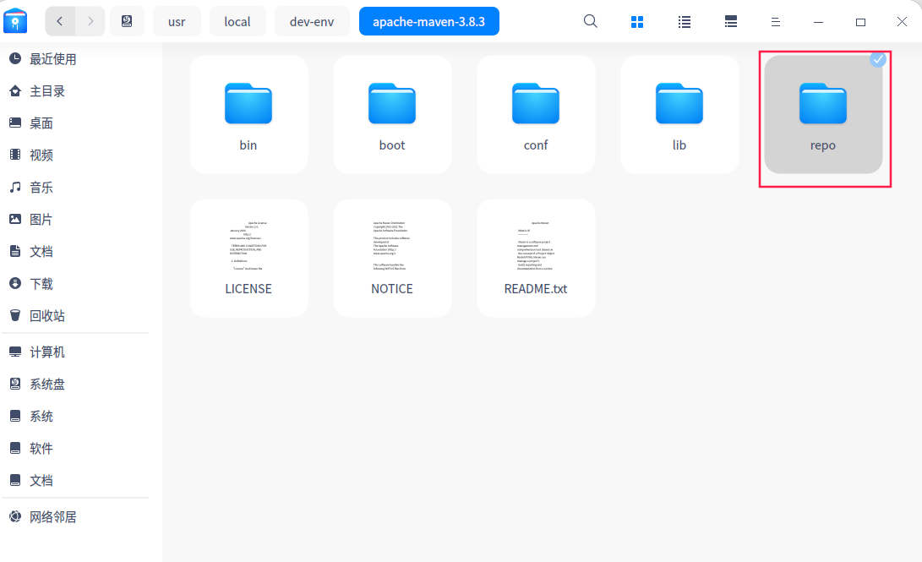
Task: Deselect repo via its blue checkmark
Action: click(877, 60)
